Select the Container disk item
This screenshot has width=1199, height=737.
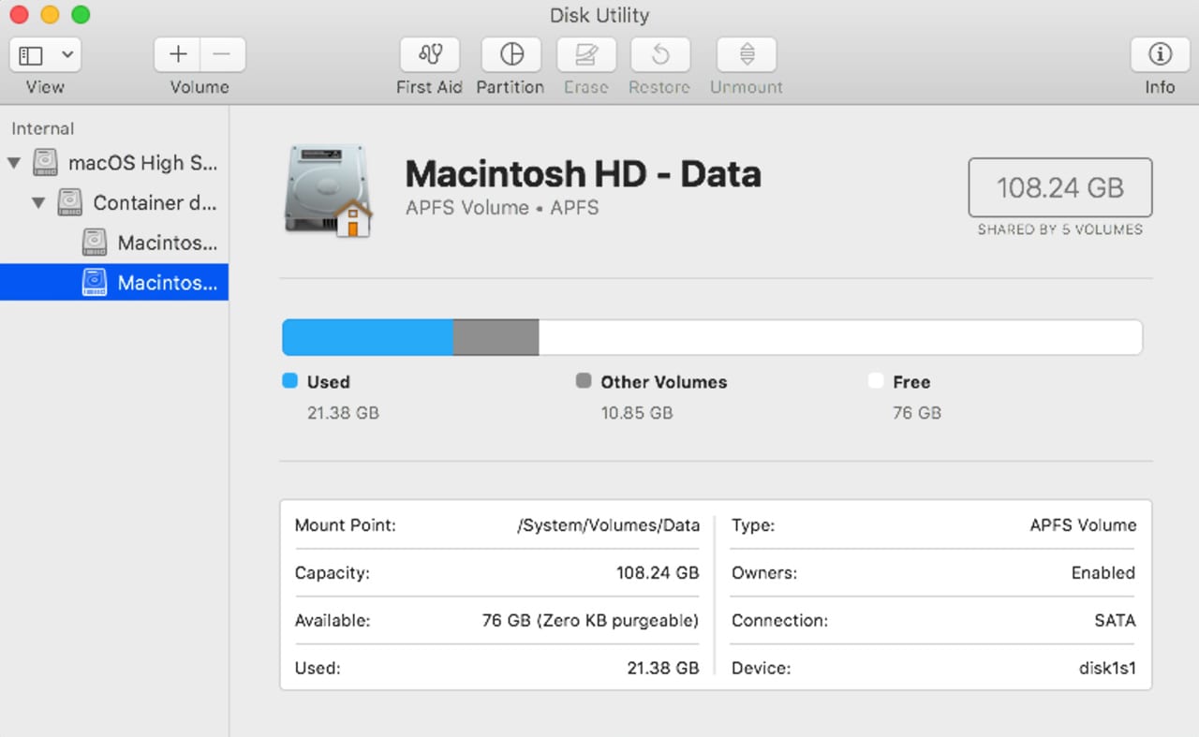(155, 203)
